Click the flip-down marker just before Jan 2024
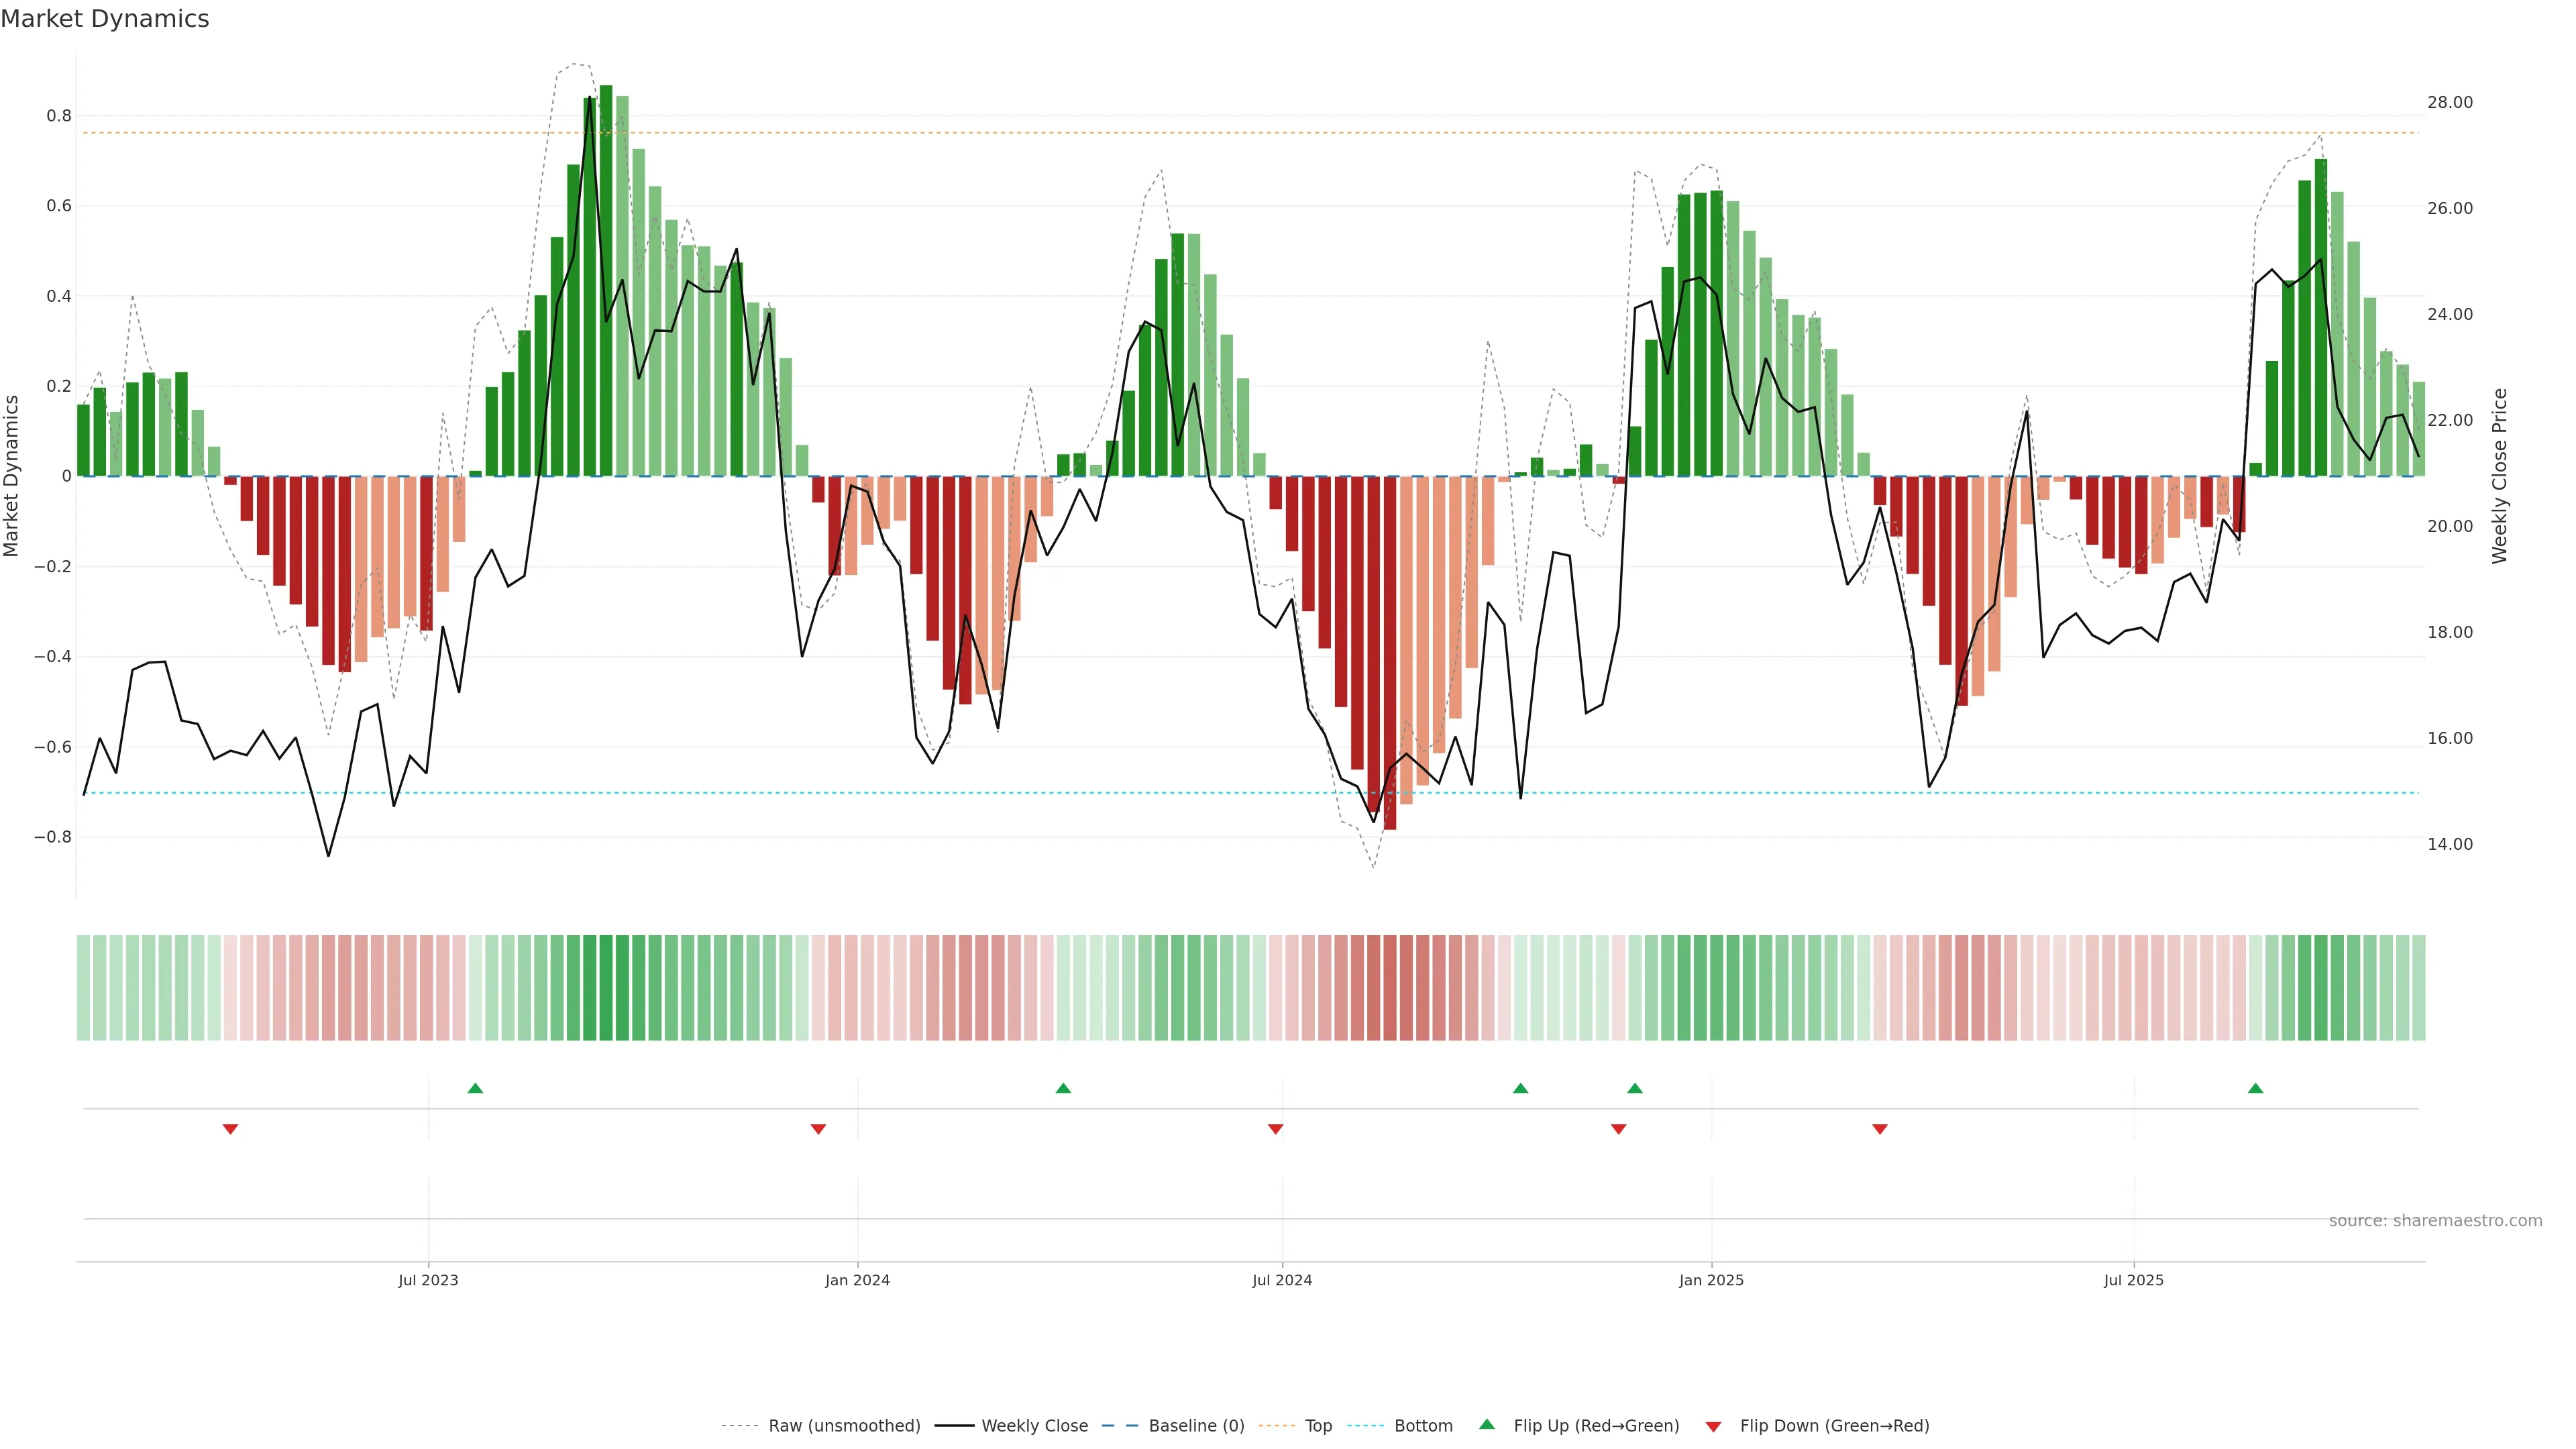 click(x=818, y=1129)
